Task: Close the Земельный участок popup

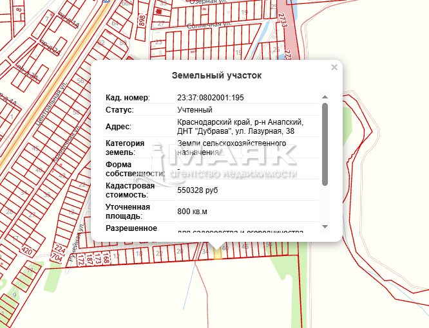Action: coord(334,67)
